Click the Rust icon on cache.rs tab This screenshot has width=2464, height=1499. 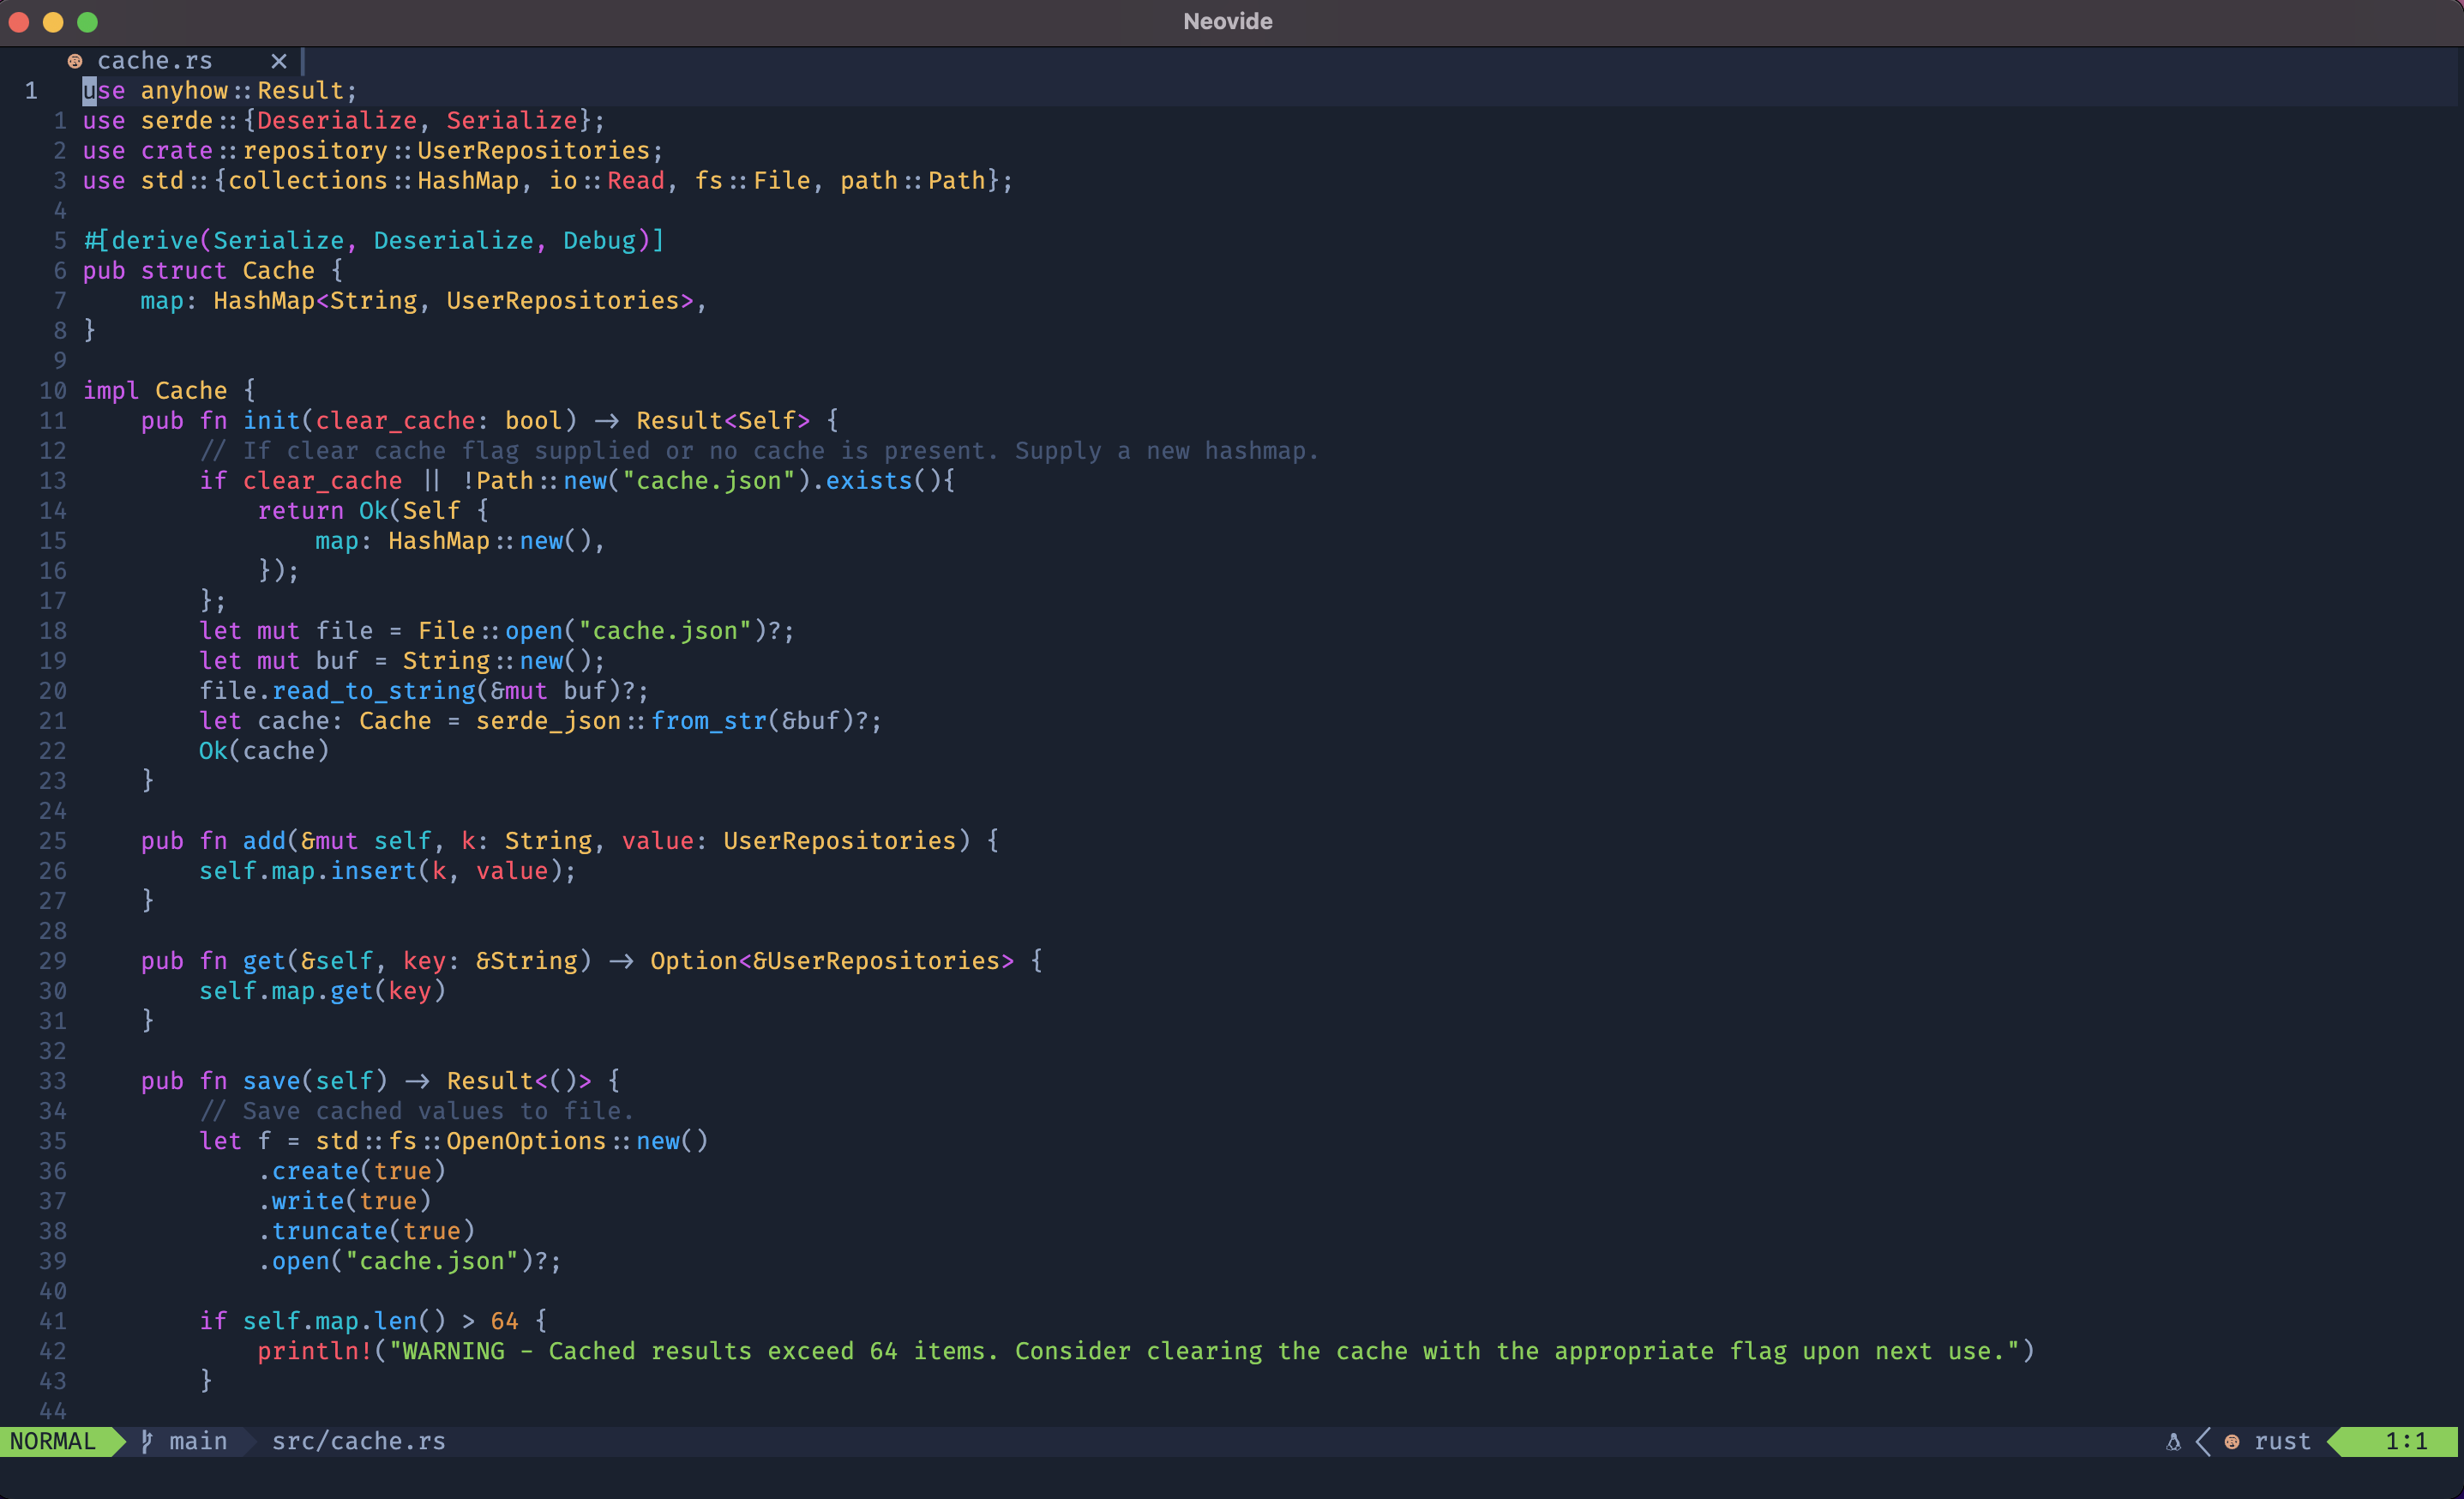point(75,61)
